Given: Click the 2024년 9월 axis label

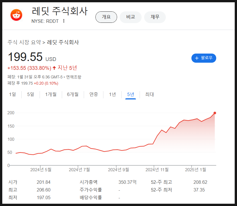Looking at the screenshot, I should pyautogui.click(x=118, y=170).
